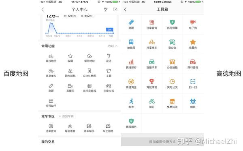
Task: Open 违章查询 in 工具箱
Action: click(152, 25)
